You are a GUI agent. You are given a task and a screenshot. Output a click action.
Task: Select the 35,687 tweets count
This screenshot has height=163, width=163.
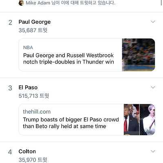[33, 30]
